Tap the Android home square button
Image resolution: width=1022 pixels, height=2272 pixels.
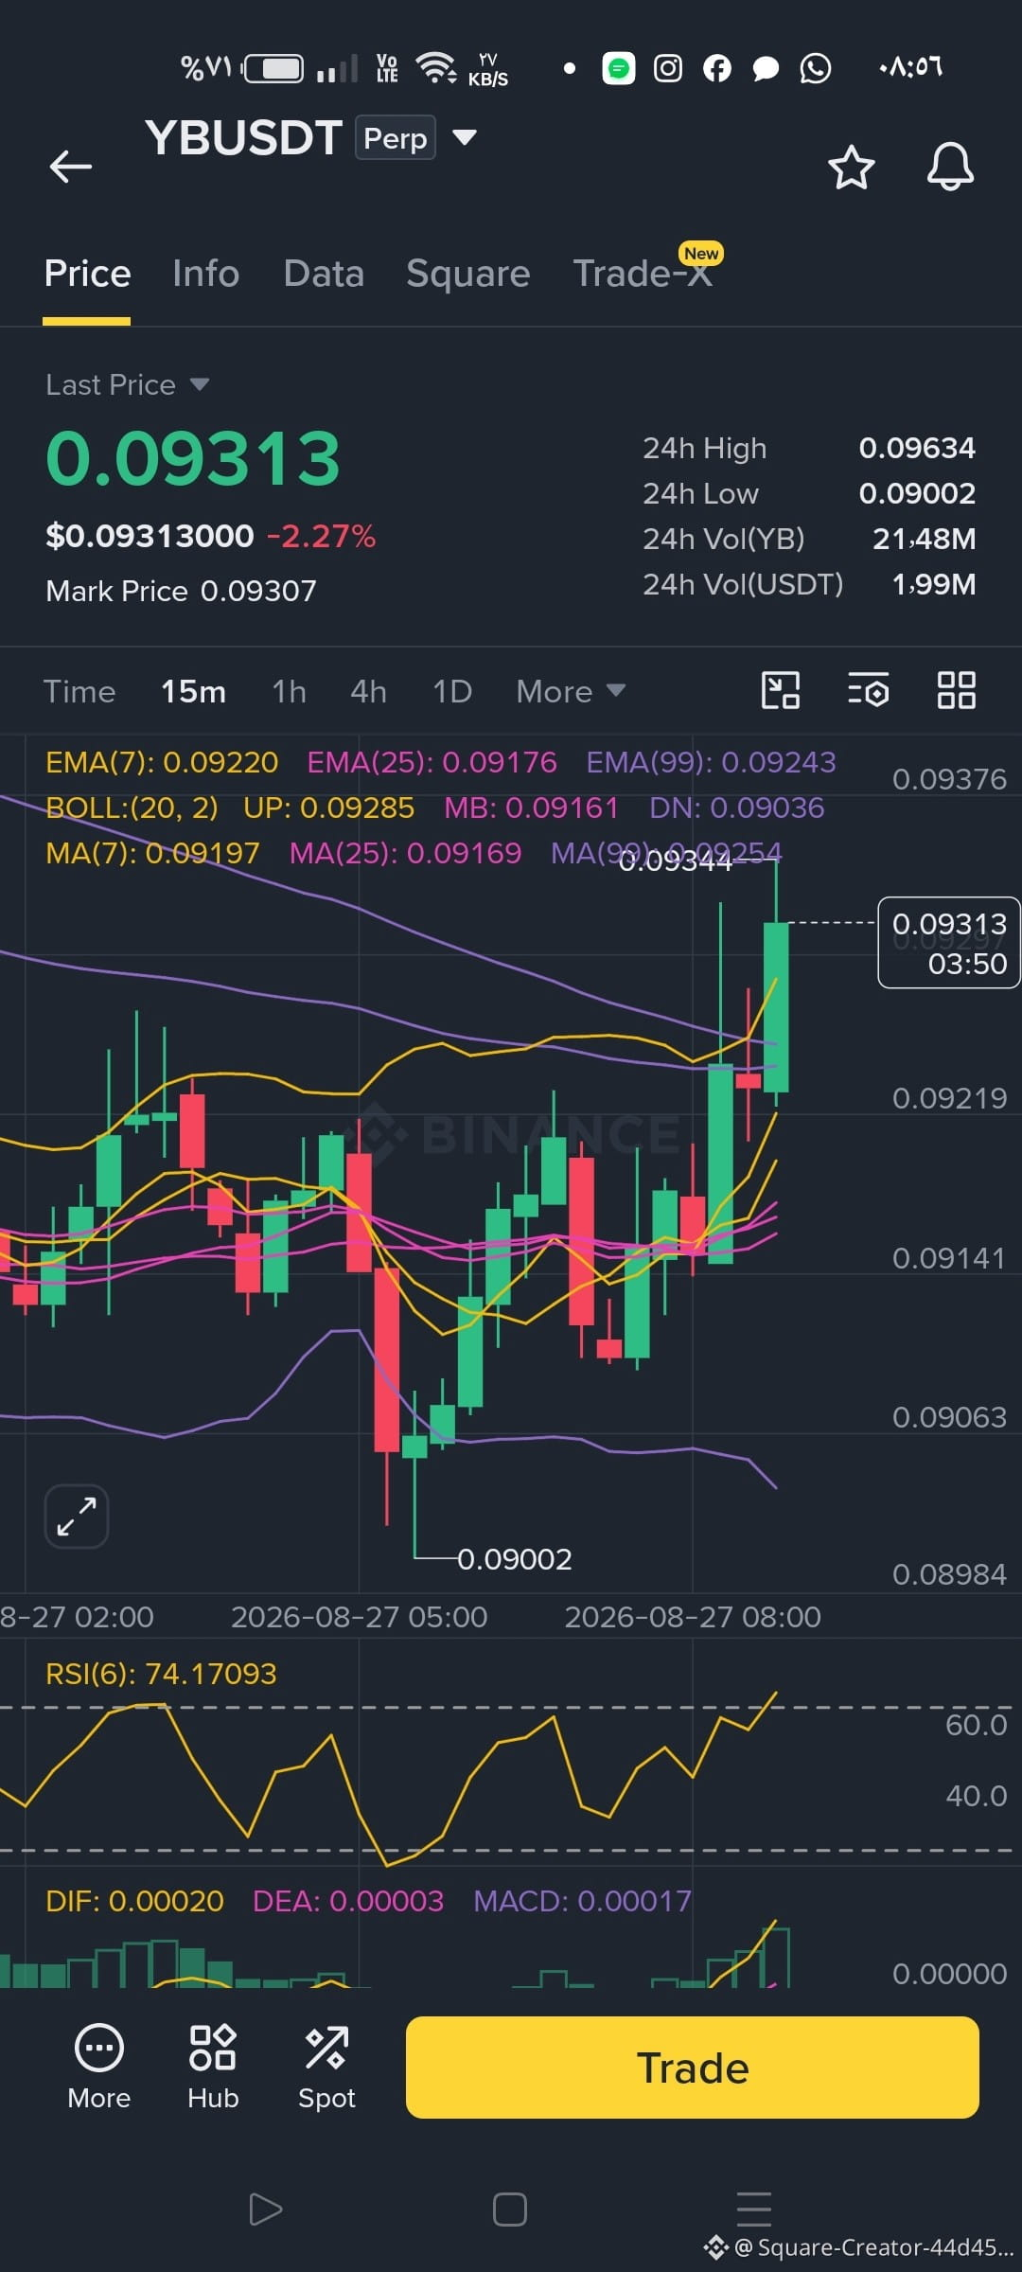tap(510, 2210)
